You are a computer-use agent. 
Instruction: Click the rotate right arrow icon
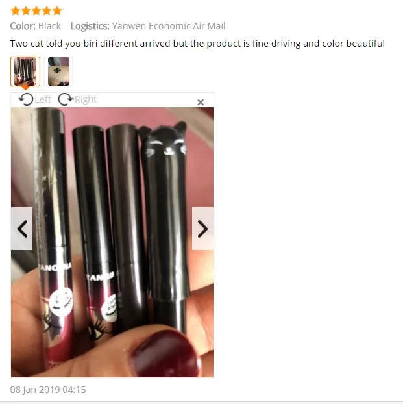pyautogui.click(x=66, y=99)
